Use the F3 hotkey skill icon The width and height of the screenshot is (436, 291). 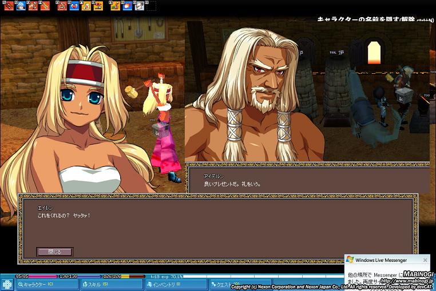(x=33, y=6)
